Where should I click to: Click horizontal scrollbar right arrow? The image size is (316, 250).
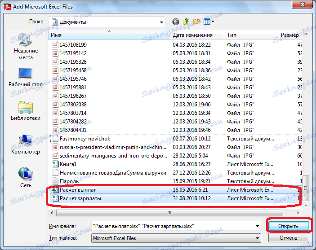(298, 213)
